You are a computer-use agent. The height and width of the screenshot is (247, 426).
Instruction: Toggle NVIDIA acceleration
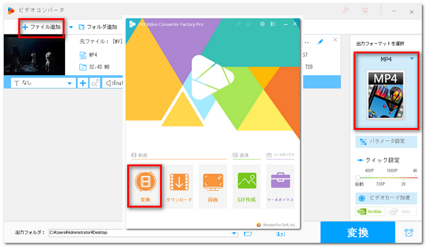point(370,211)
